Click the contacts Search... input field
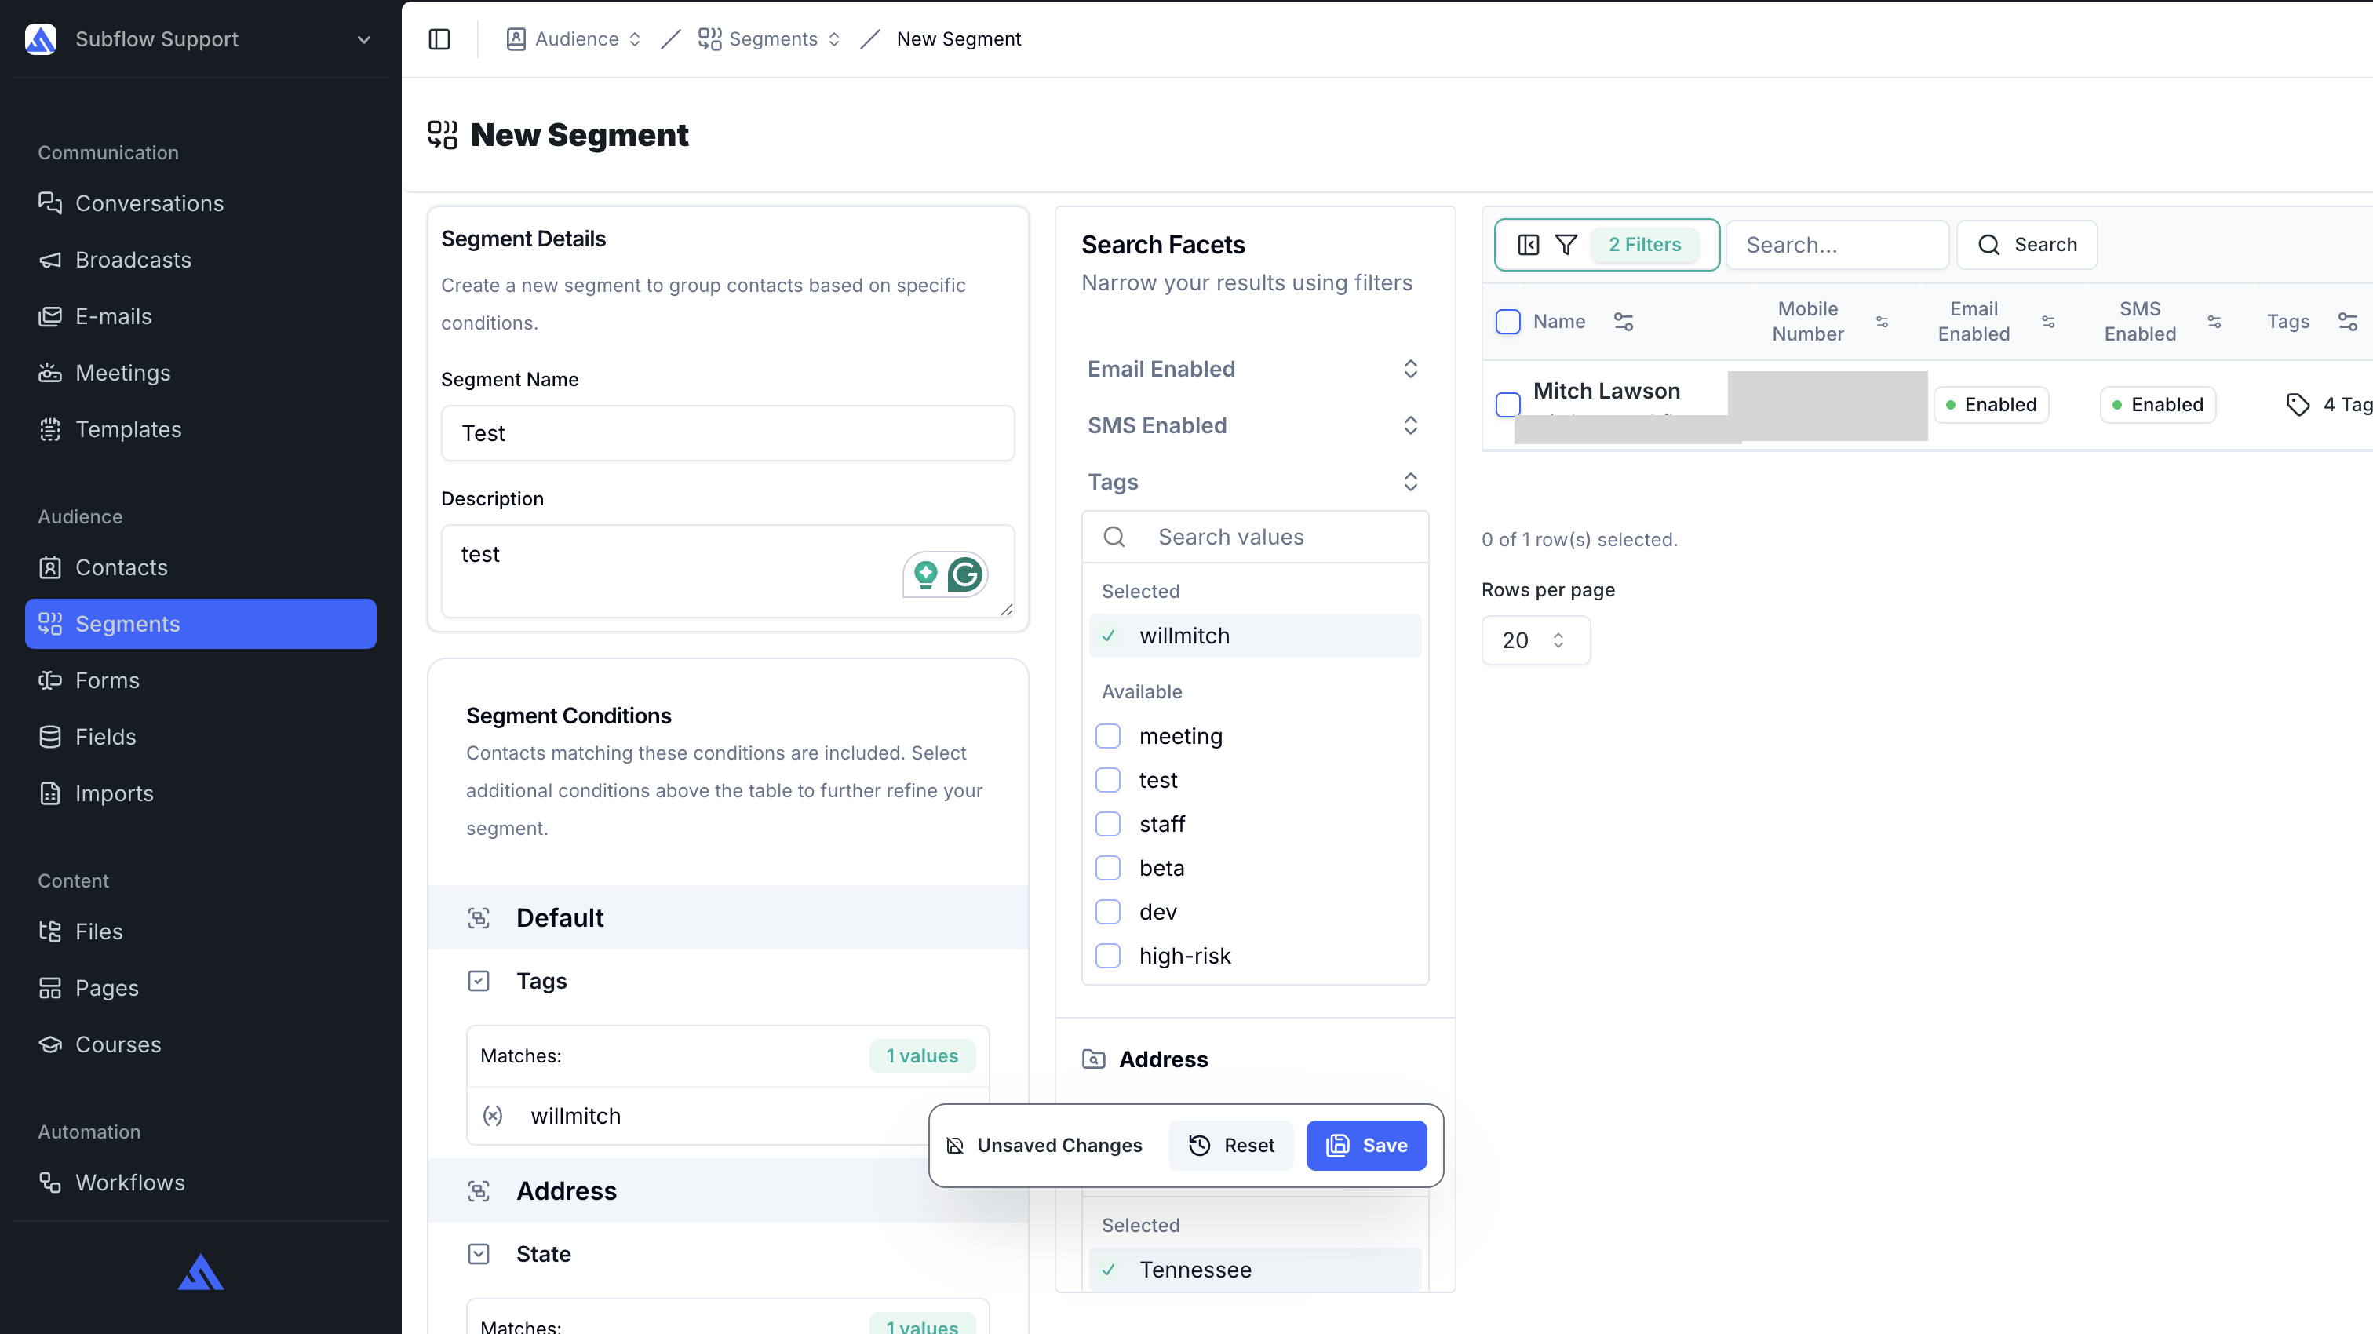 point(1837,244)
